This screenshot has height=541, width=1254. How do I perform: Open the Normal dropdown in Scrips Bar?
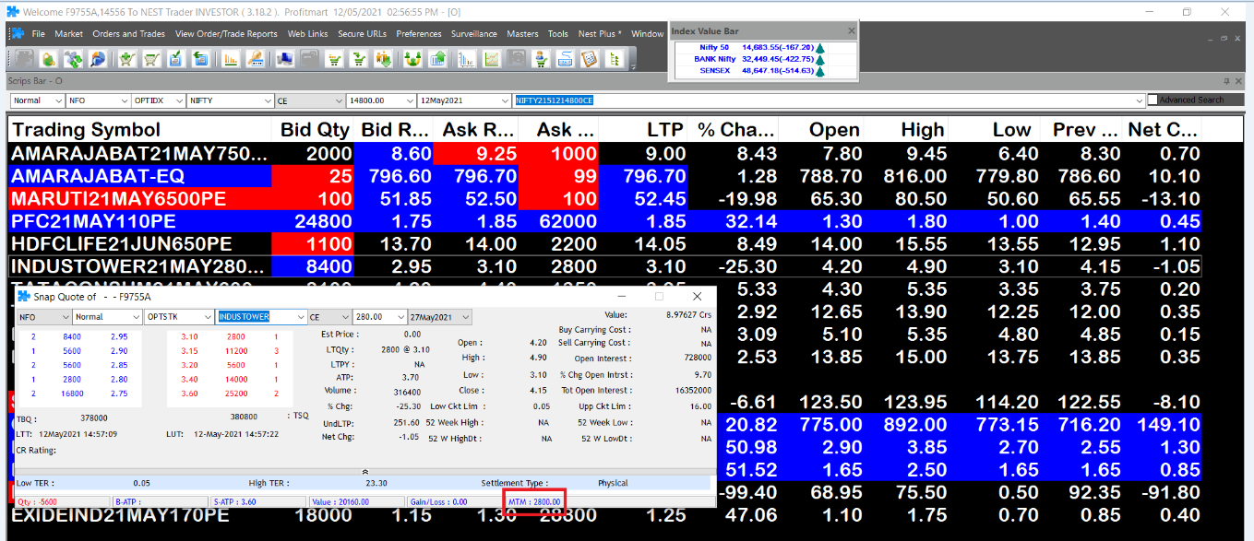pos(37,100)
